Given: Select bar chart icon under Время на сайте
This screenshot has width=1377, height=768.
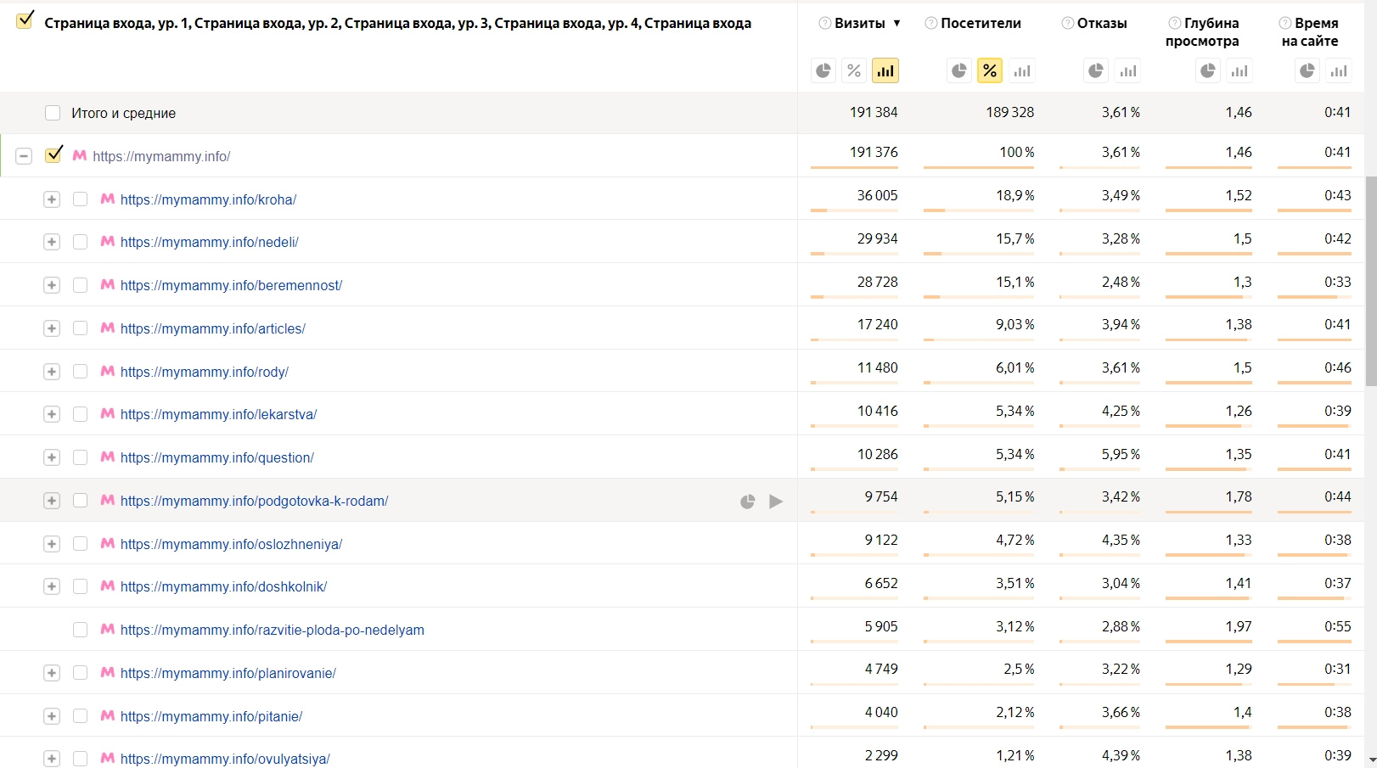Looking at the screenshot, I should click(x=1339, y=71).
